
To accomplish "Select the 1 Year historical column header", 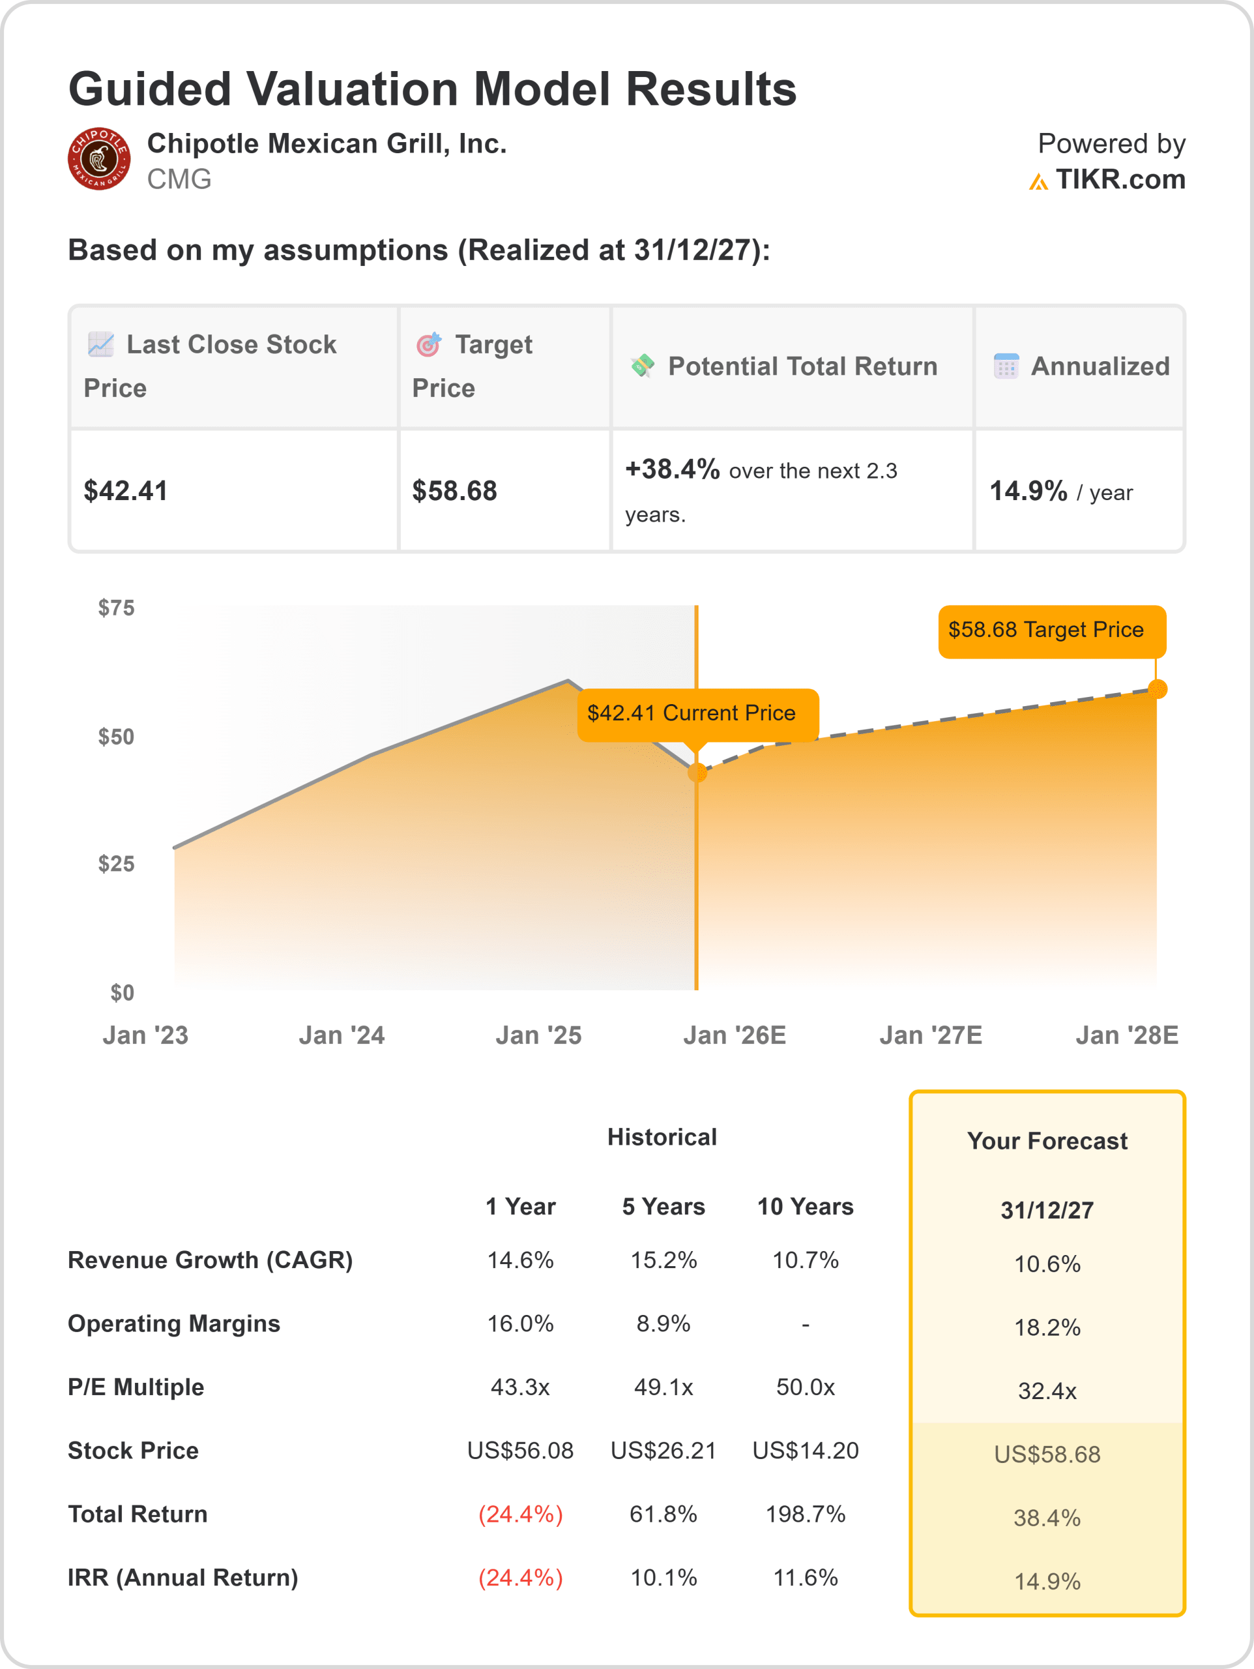I will (520, 1207).
